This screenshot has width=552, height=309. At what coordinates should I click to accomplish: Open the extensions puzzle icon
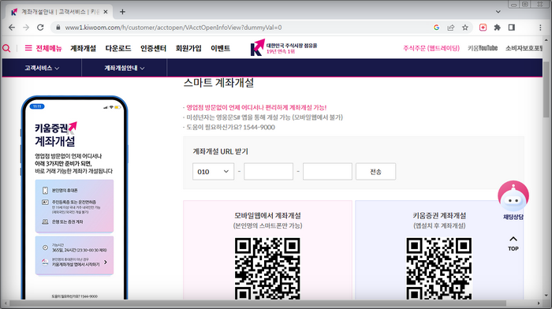(x=497, y=28)
